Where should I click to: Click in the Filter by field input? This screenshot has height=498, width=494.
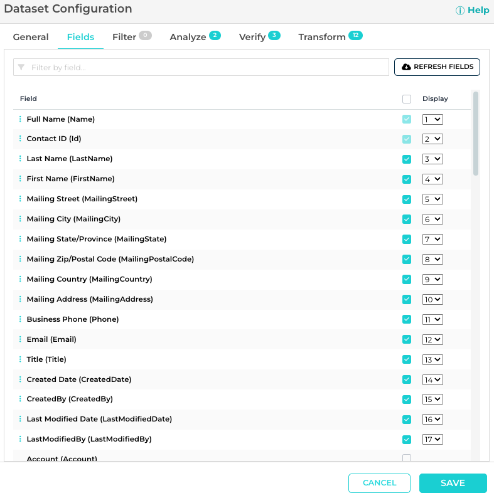(x=201, y=67)
